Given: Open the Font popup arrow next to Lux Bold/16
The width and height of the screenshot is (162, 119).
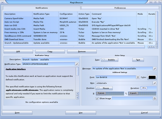Looking at the screenshot, I should [x=138, y=77].
